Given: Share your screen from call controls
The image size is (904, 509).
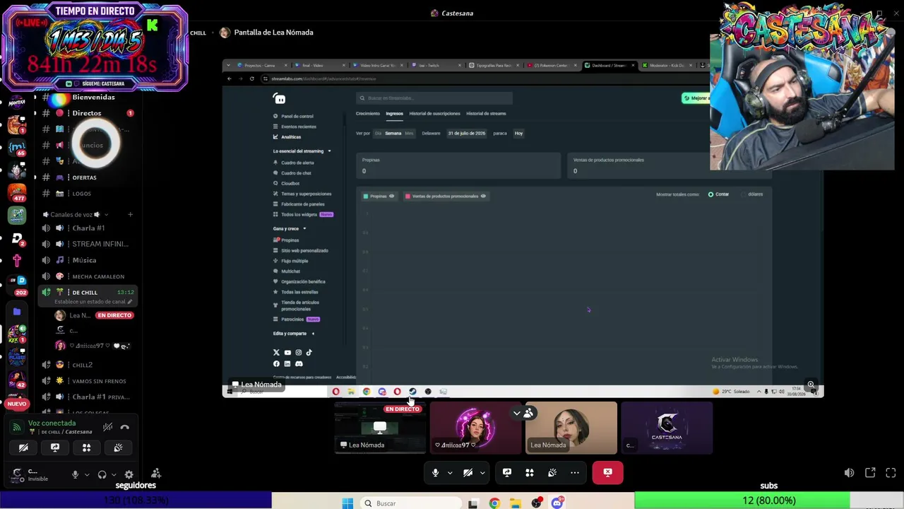Looking at the screenshot, I should [506, 473].
